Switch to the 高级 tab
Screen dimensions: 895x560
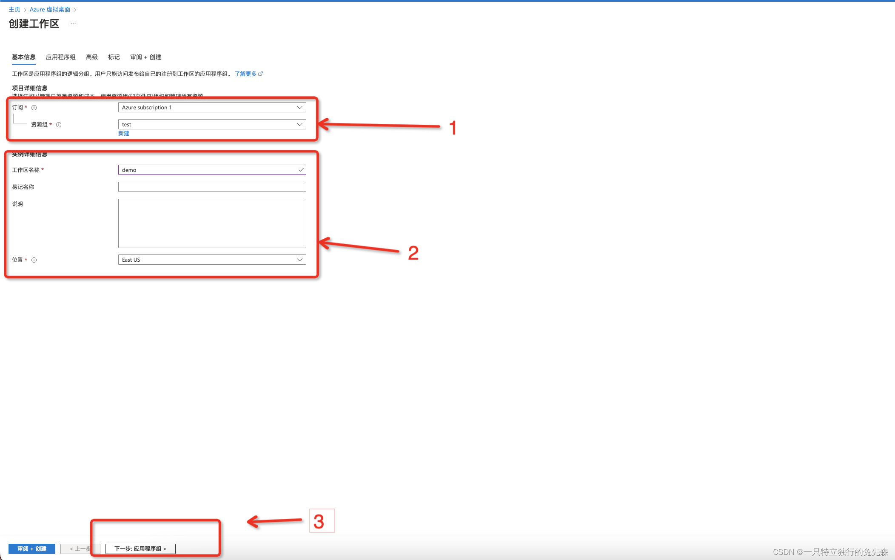(91, 57)
